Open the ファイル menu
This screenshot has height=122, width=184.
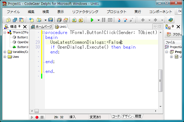pyautogui.click(x=13, y=12)
